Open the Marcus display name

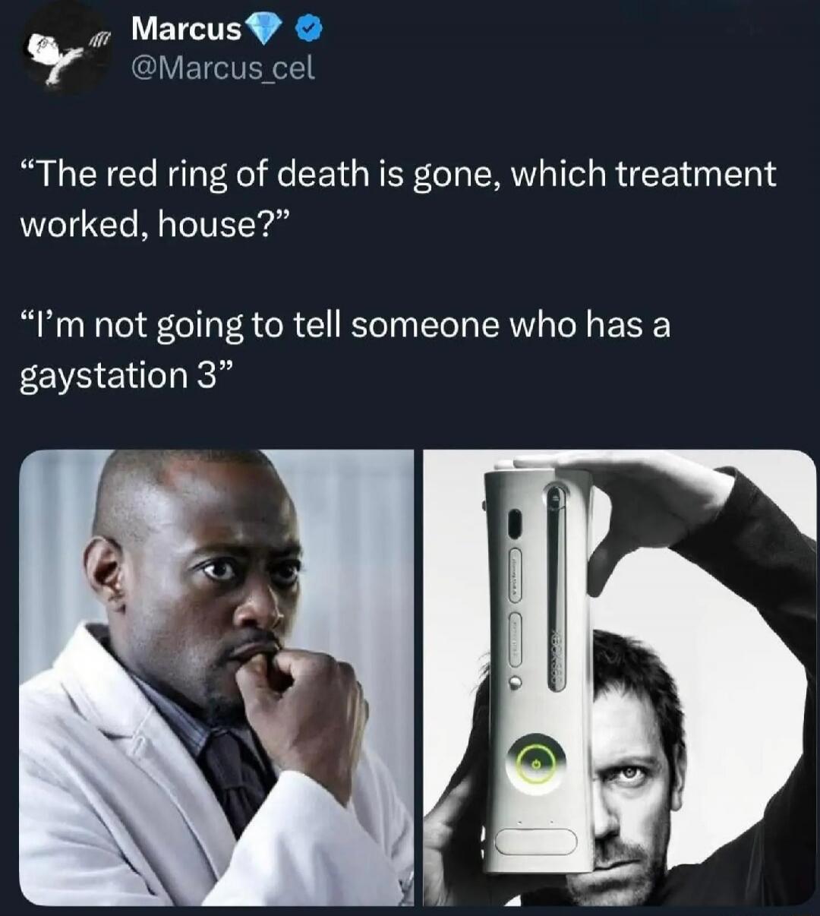[x=186, y=30]
